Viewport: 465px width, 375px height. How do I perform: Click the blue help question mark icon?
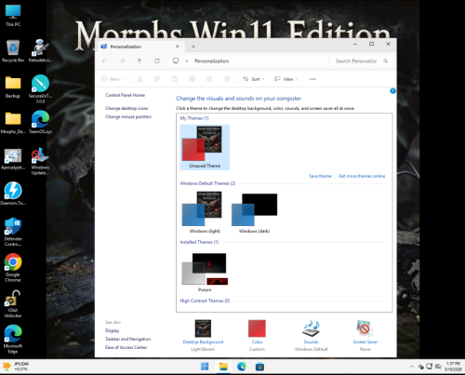pos(392,91)
